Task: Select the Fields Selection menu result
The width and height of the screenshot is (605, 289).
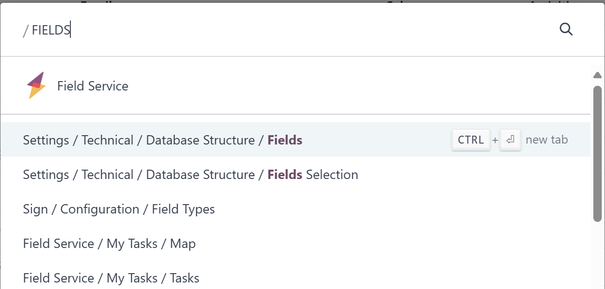Action: point(296,174)
